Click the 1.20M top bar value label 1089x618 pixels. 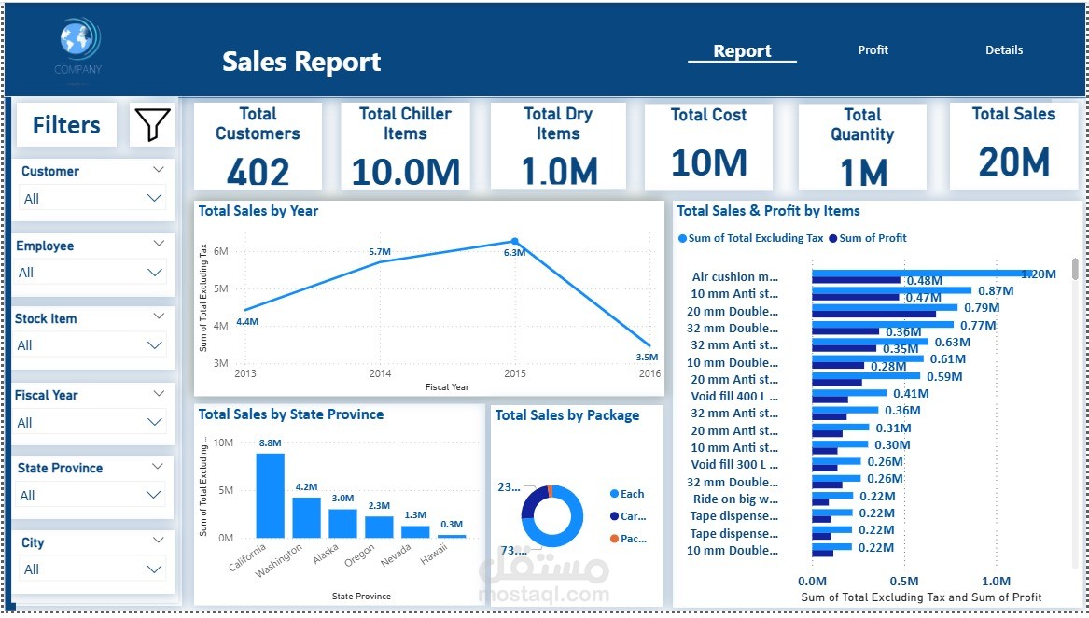1039,274
